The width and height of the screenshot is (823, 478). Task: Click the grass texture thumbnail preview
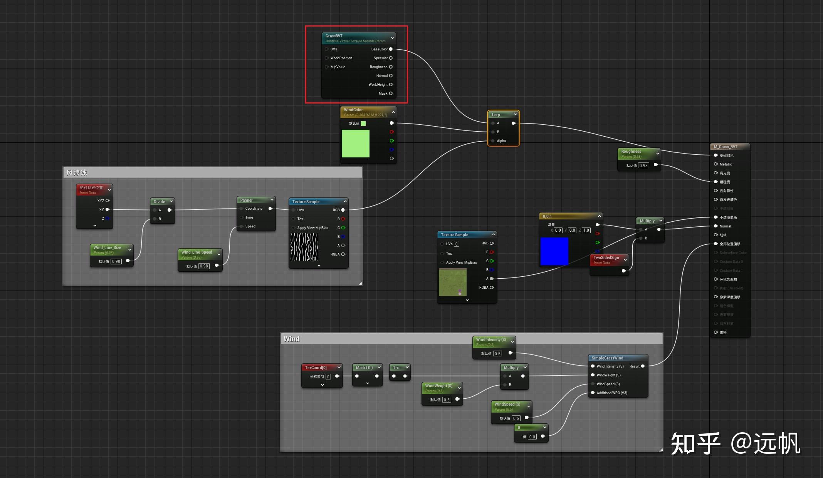[452, 282]
